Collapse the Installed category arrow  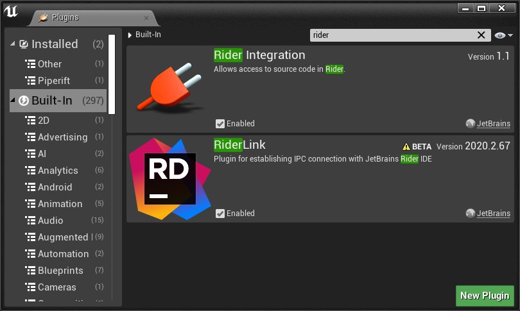[x=13, y=44]
